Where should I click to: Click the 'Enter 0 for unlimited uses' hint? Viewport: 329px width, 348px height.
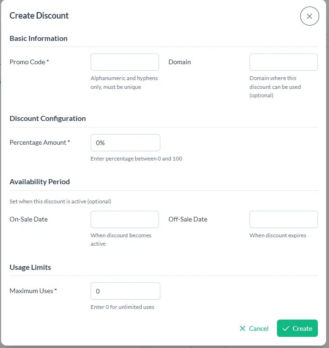(122, 307)
